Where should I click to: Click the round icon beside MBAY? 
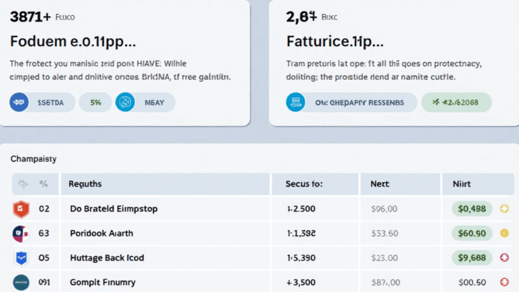[126, 102]
